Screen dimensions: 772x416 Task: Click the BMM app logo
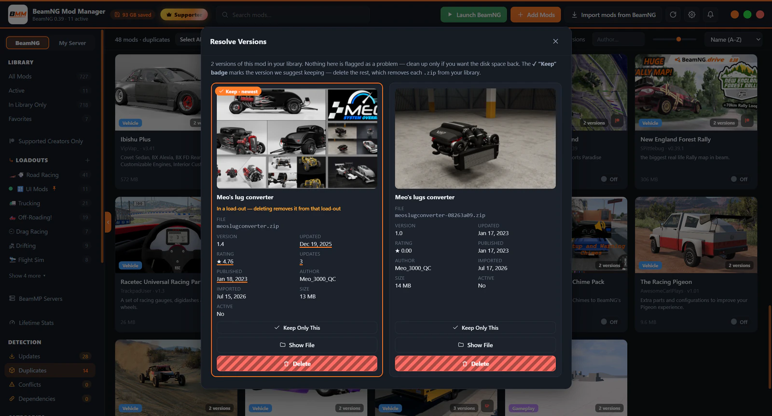pyautogui.click(x=18, y=14)
